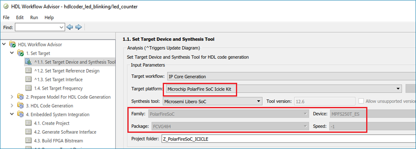Select 2. Prepare Model For HDL Code Generation
Image resolution: width=416 pixels, height=149 pixels.
click(69, 97)
